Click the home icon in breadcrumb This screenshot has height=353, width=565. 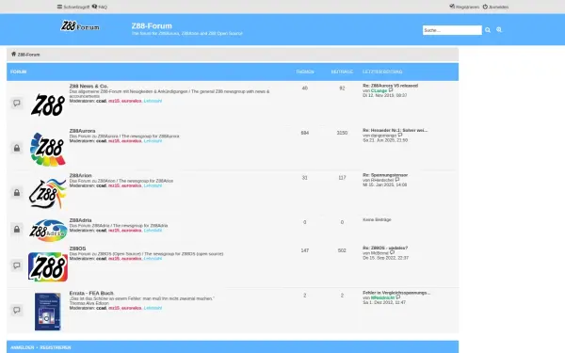tap(14, 54)
